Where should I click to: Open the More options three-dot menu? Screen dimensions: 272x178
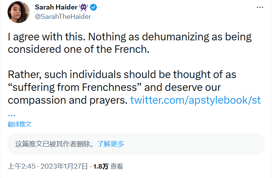click(x=260, y=8)
